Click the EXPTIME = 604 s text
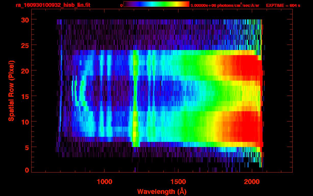The width and height of the screenshot is (313, 196). (283, 5)
